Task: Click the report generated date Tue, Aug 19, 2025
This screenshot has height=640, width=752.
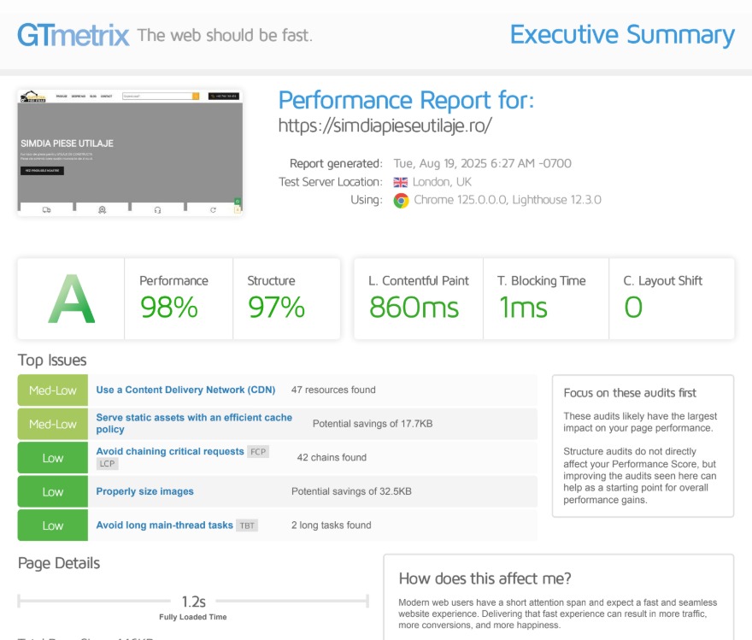Action: [483, 163]
